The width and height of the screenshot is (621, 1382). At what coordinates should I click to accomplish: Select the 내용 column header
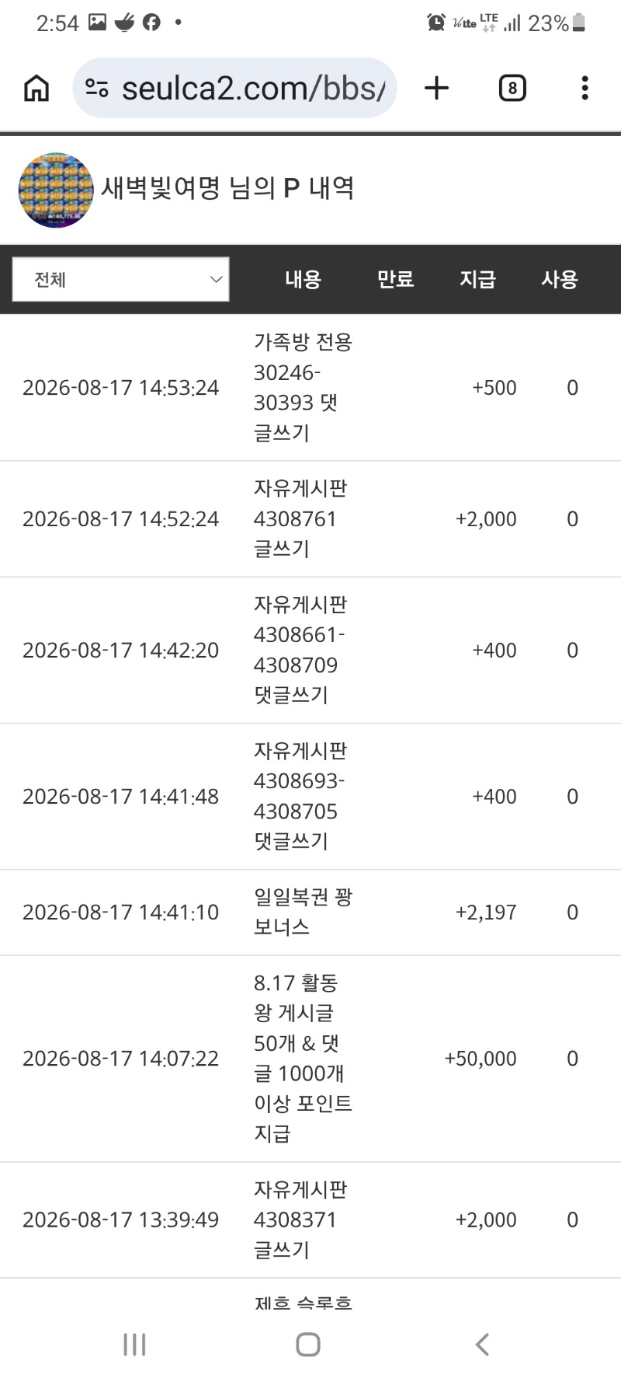303,279
